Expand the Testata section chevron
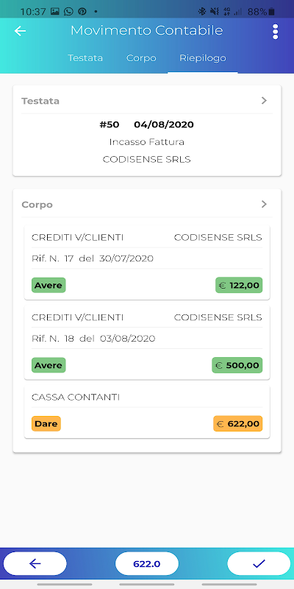Screen dimensions: 294x589 pos(264,100)
